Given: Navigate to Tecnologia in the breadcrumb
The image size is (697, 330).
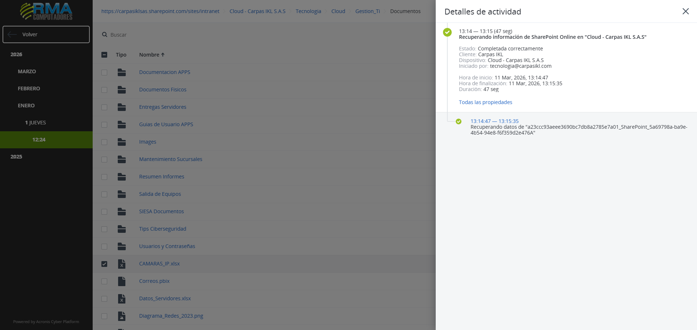Looking at the screenshot, I should pyautogui.click(x=308, y=11).
